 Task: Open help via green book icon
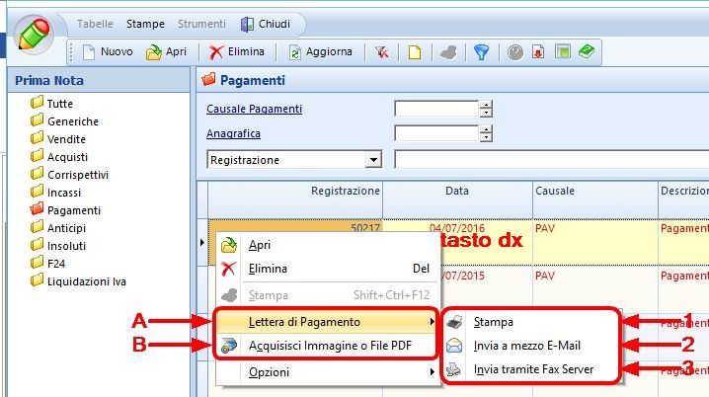(x=587, y=51)
